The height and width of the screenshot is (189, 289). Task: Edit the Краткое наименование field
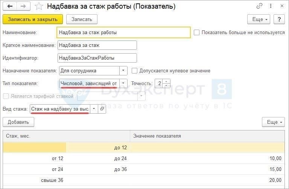(97, 45)
